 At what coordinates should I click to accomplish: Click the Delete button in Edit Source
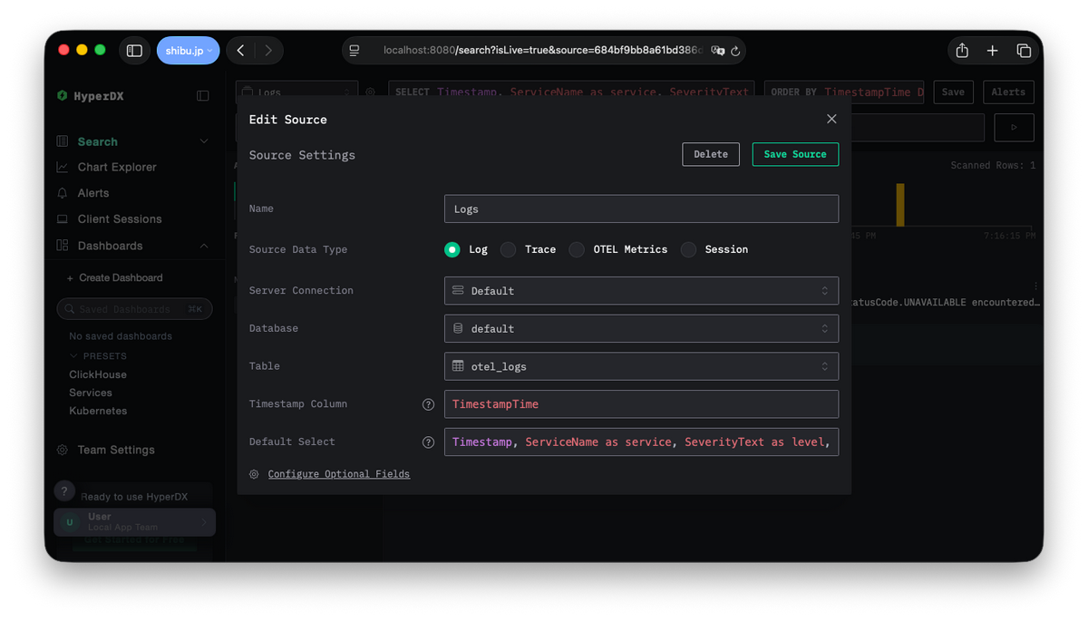tap(711, 154)
